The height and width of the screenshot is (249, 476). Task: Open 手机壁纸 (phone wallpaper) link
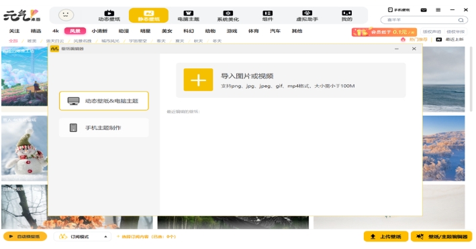(399, 10)
